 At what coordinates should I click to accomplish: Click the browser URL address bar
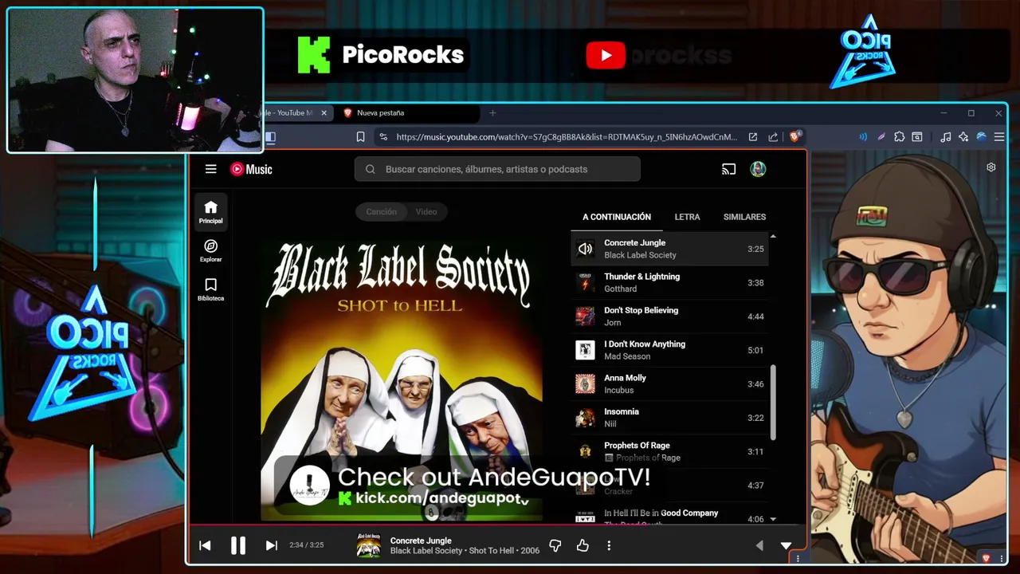coord(566,137)
